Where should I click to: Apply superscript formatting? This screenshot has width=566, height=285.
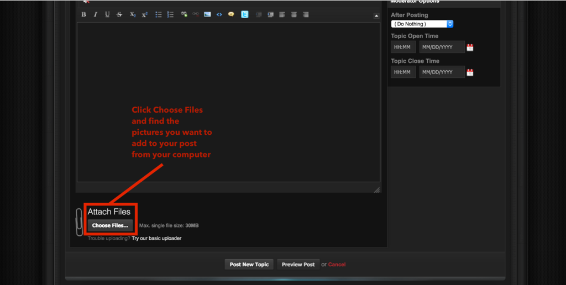coord(145,14)
